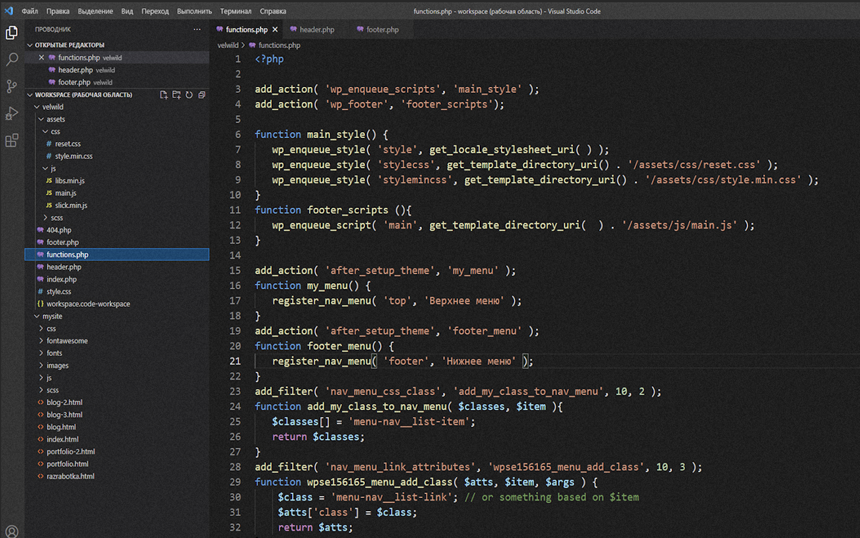Image resolution: width=860 pixels, height=538 pixels.
Task: Open style.min.css in the file tree
Action: pyautogui.click(x=73, y=156)
